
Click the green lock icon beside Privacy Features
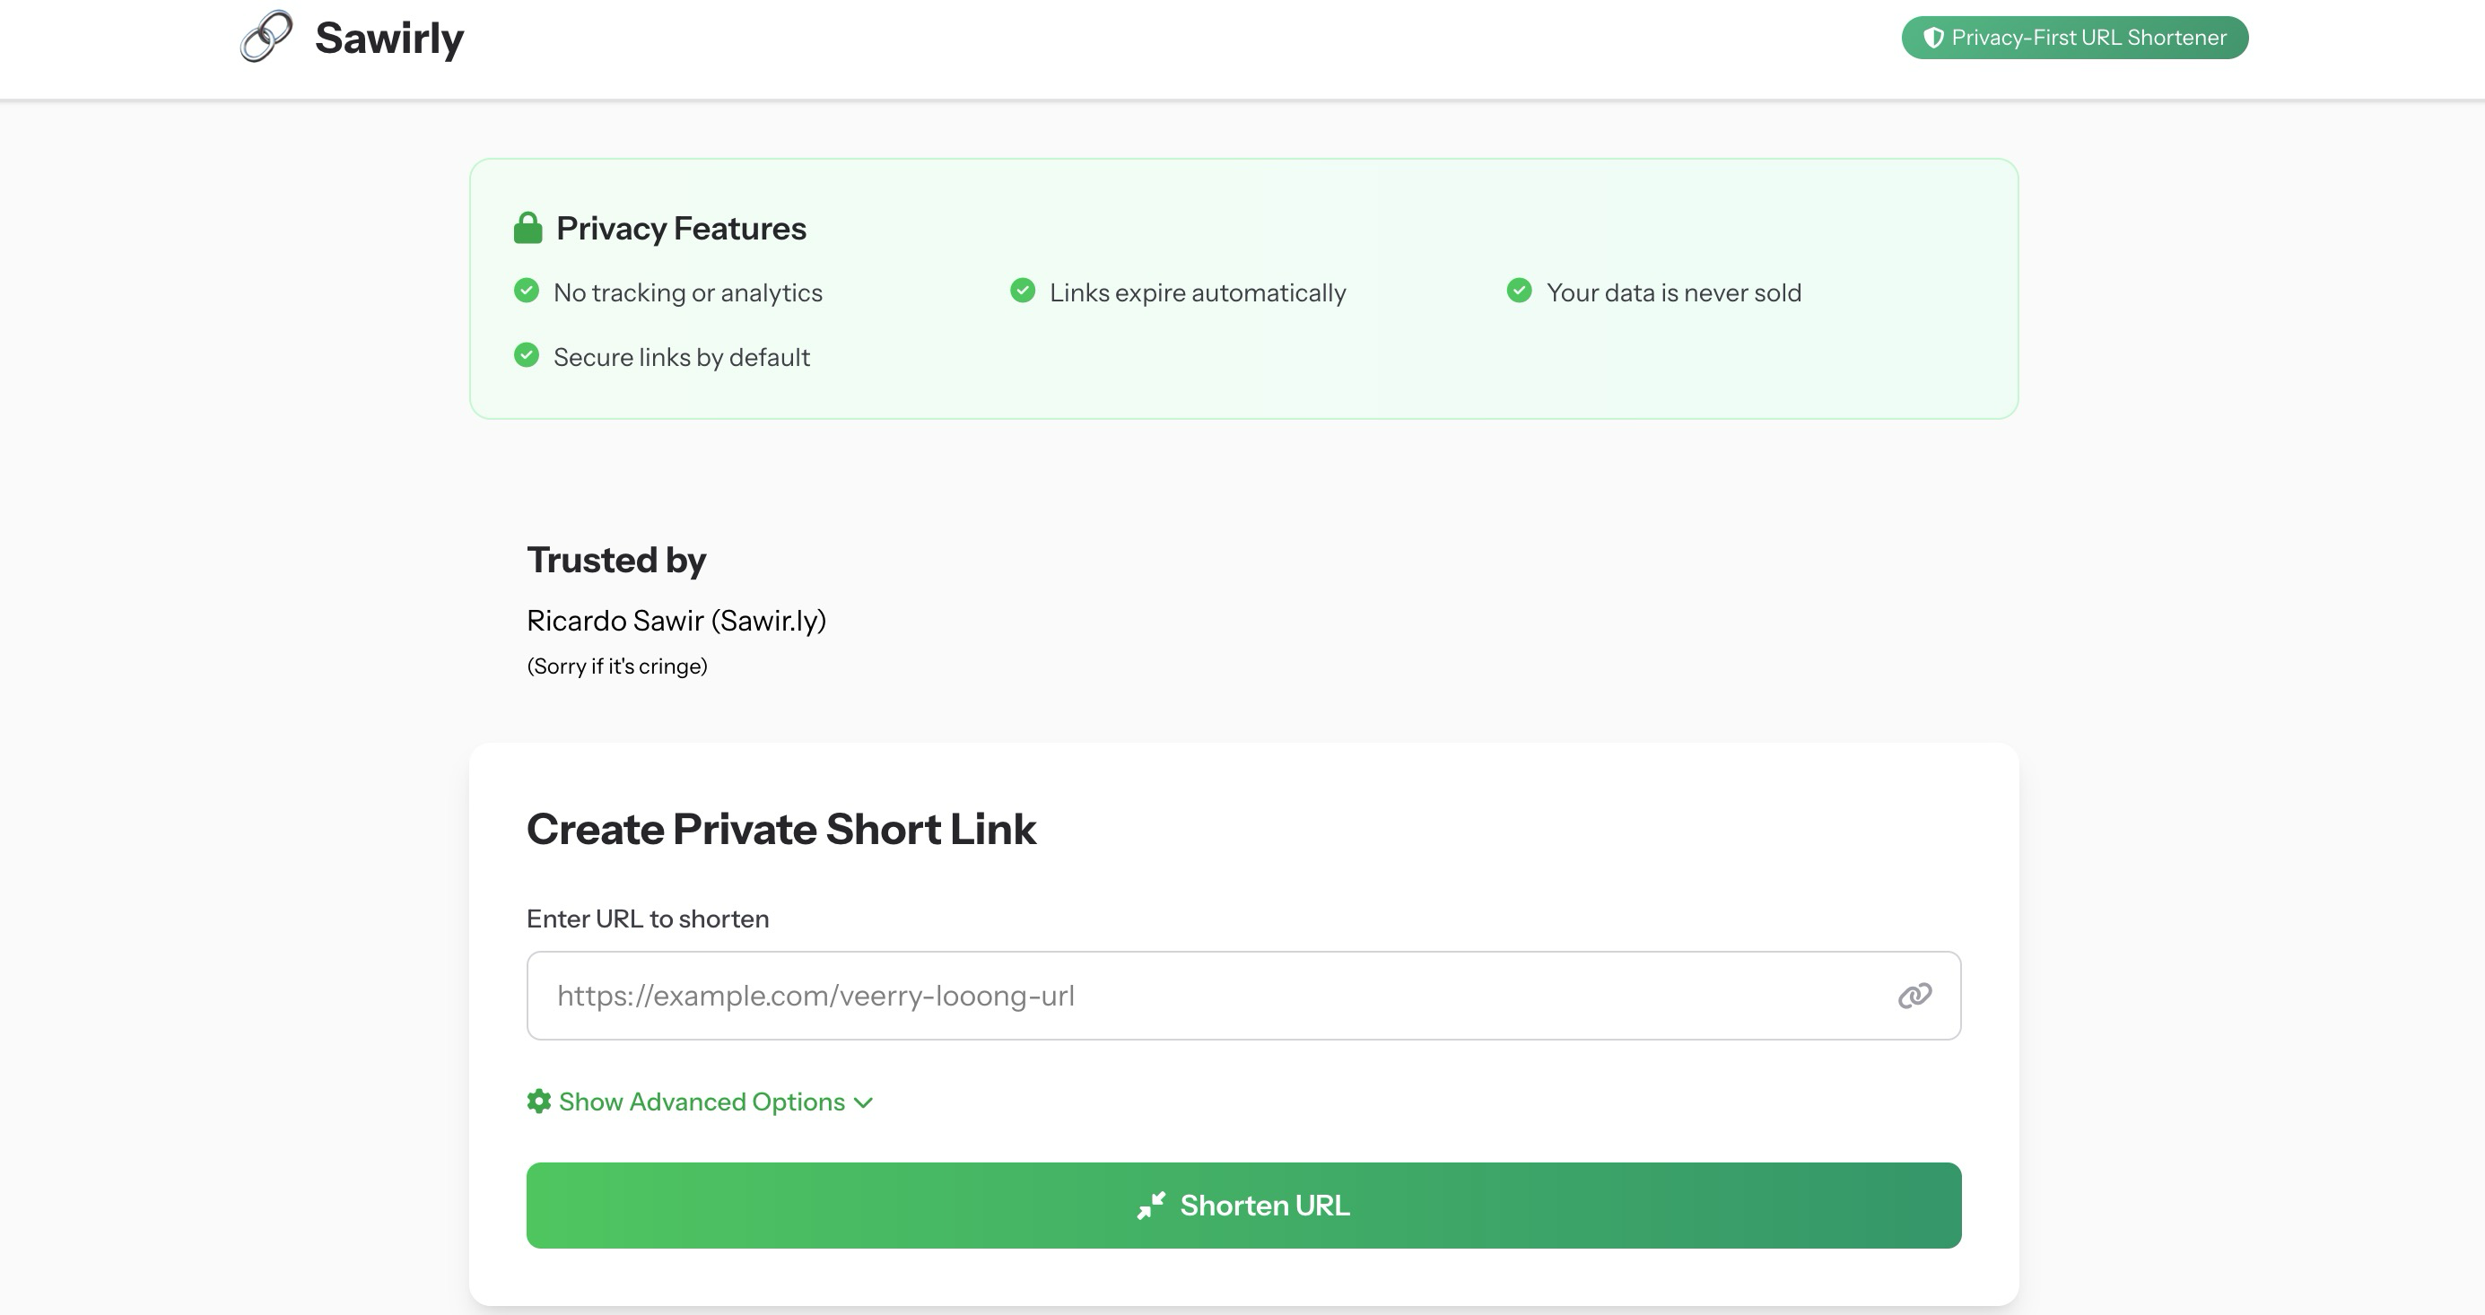tap(528, 229)
